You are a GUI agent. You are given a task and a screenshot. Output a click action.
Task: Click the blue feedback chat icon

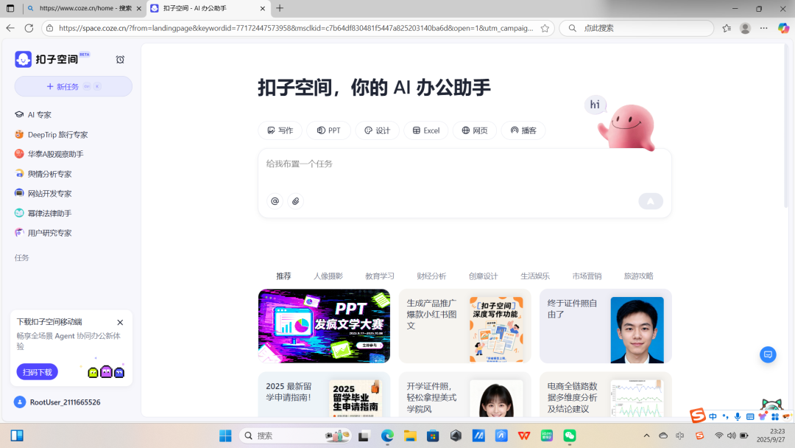[x=768, y=354]
